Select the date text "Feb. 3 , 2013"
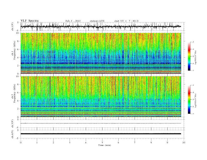207x160 pixels. [73, 21]
